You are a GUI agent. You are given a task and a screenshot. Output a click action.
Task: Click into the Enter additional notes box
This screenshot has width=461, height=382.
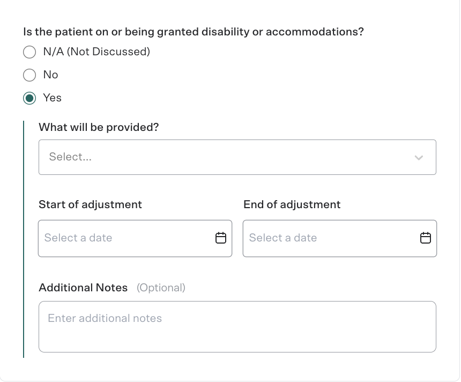(x=237, y=327)
